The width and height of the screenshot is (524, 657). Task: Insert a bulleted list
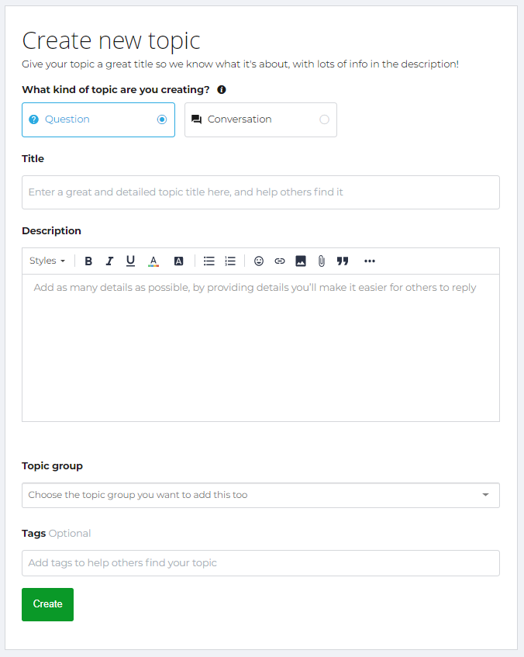(209, 261)
